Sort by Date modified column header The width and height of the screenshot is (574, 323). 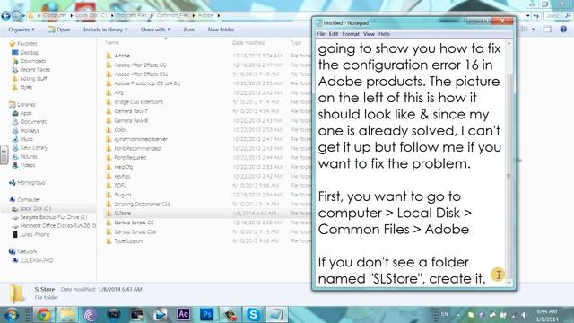click(248, 43)
